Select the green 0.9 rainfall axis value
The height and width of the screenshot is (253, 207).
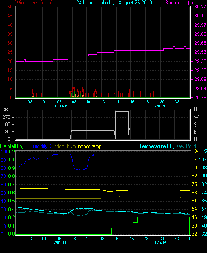coord(12,168)
